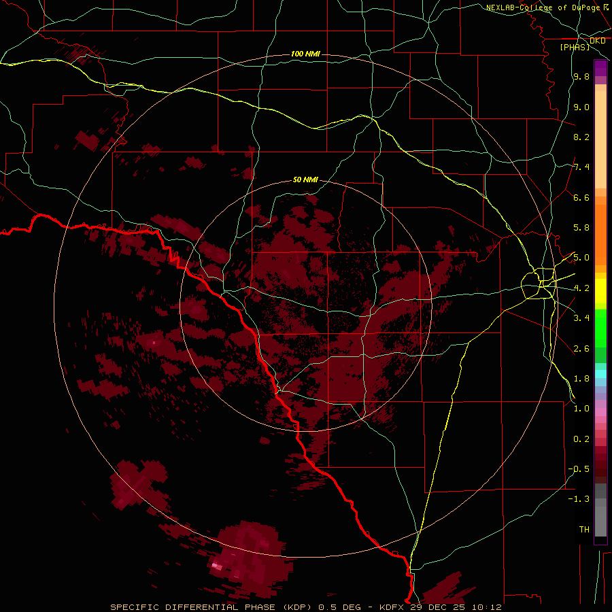Click the '0.5 DEG' elevation text in the caption

click(x=339, y=607)
